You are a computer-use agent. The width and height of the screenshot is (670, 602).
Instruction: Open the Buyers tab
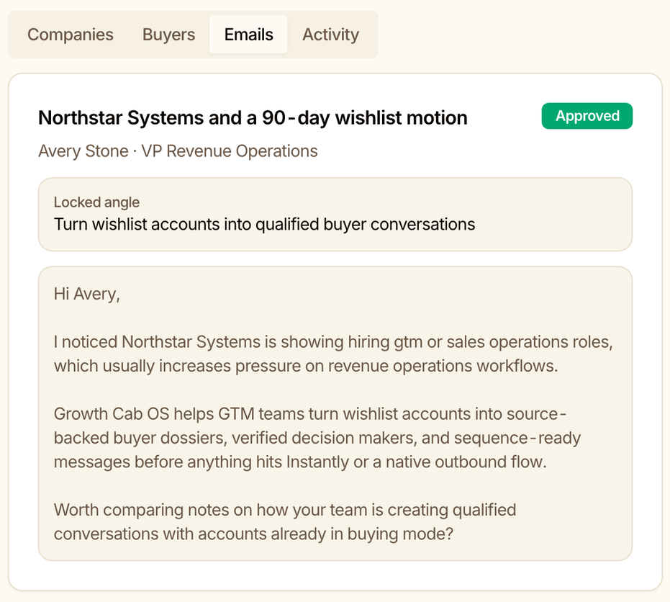click(x=169, y=35)
